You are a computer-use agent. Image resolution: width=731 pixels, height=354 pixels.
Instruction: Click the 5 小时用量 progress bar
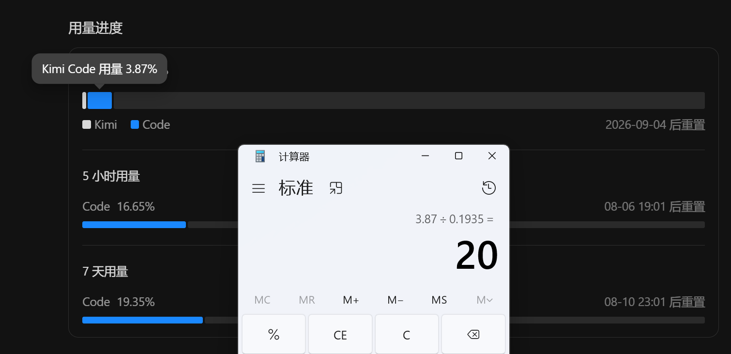pos(394,225)
